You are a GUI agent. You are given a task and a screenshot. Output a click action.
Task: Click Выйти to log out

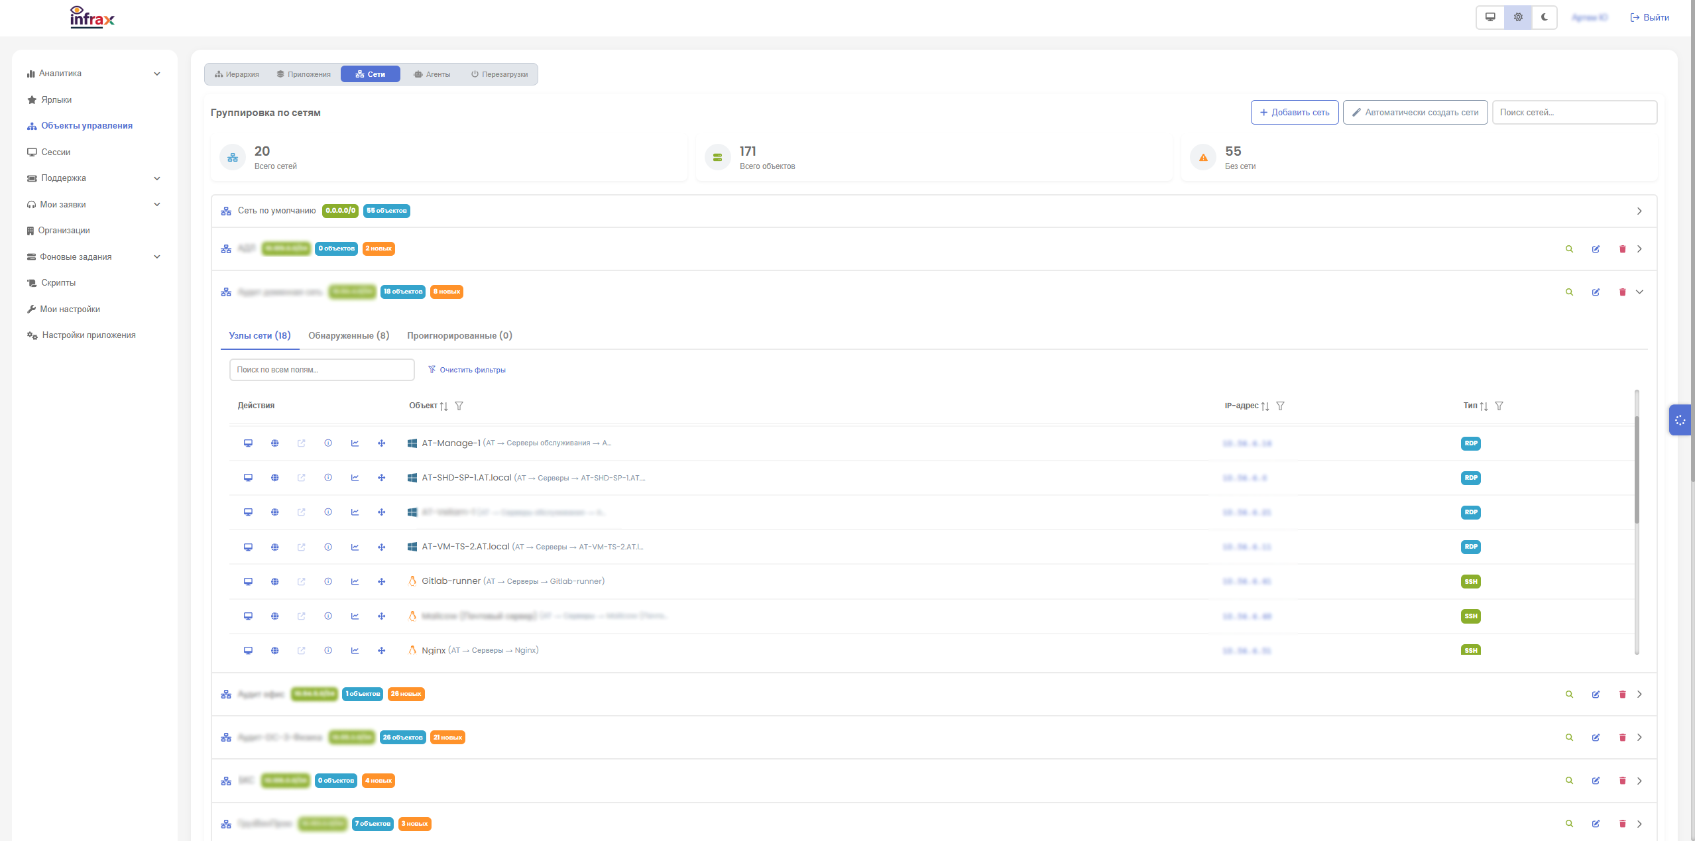tap(1649, 18)
